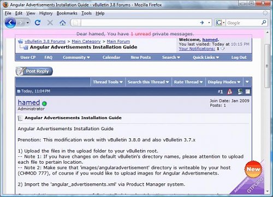Open Search this Thread dropdown

pos(148,82)
